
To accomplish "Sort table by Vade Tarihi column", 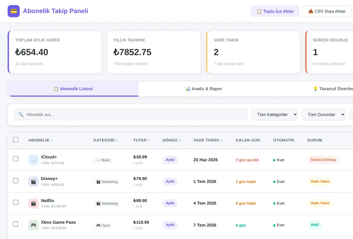I will tap(208, 140).
